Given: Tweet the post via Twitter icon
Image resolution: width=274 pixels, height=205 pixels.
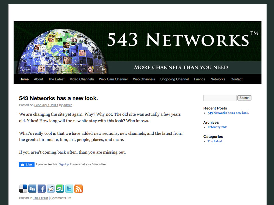Looking at the screenshot, I should (69, 189).
